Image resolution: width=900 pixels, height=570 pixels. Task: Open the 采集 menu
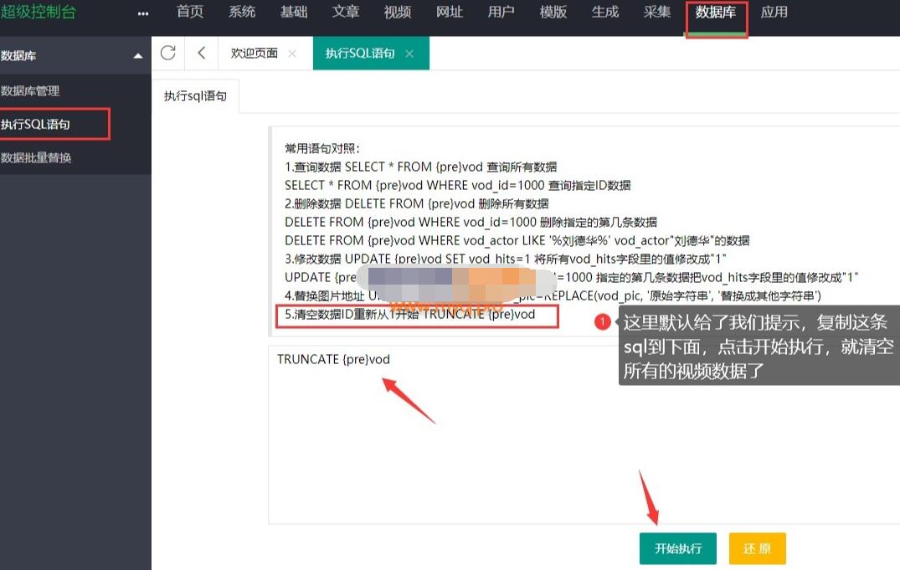tap(657, 13)
